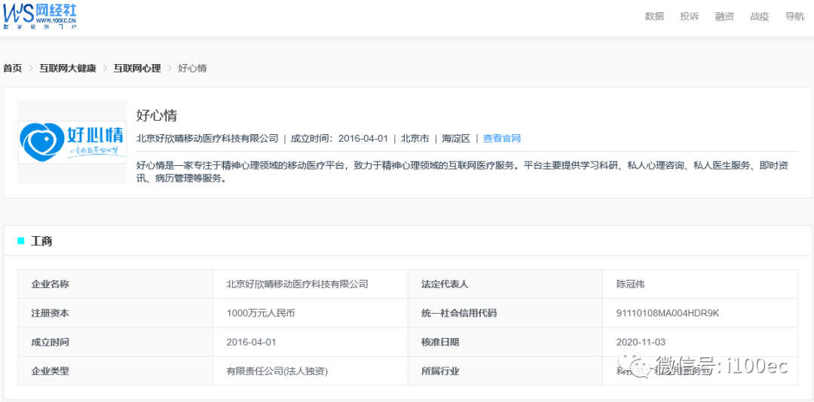
Task: Select the 成立时间：2016-04-01 header text
Action: point(339,139)
